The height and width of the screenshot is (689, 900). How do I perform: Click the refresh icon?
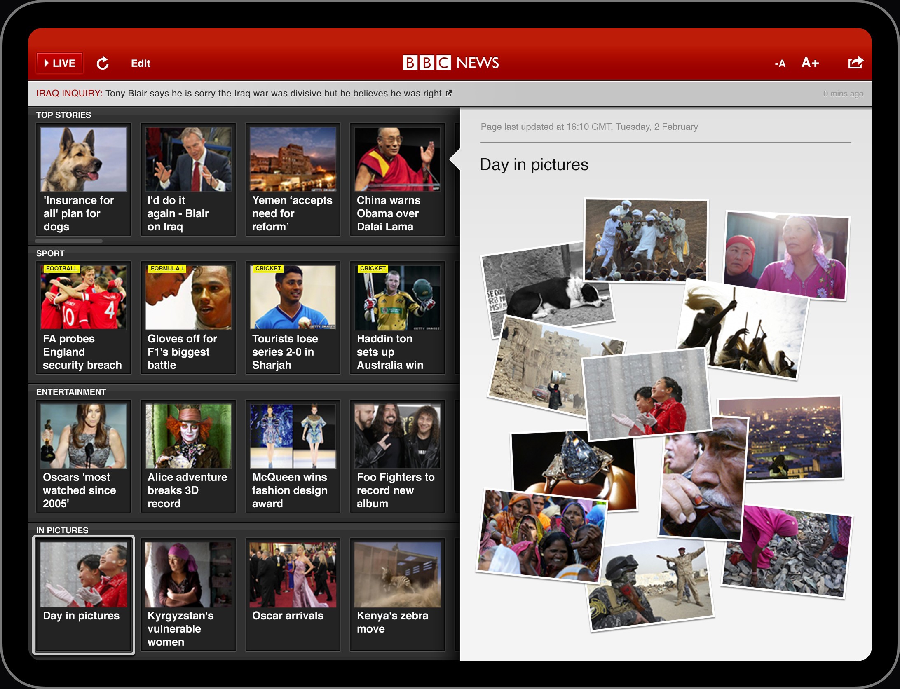(103, 63)
